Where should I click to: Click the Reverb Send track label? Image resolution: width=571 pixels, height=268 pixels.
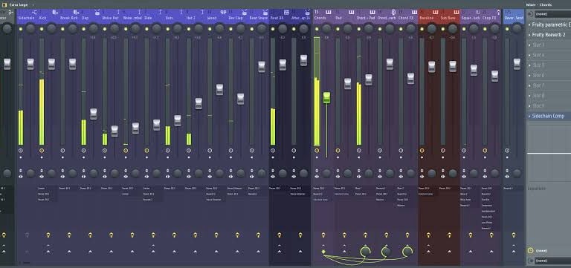514,18
